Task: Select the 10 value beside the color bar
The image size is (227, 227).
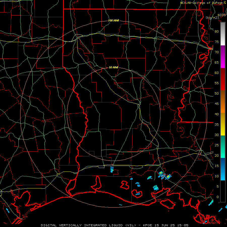Action: (217, 176)
